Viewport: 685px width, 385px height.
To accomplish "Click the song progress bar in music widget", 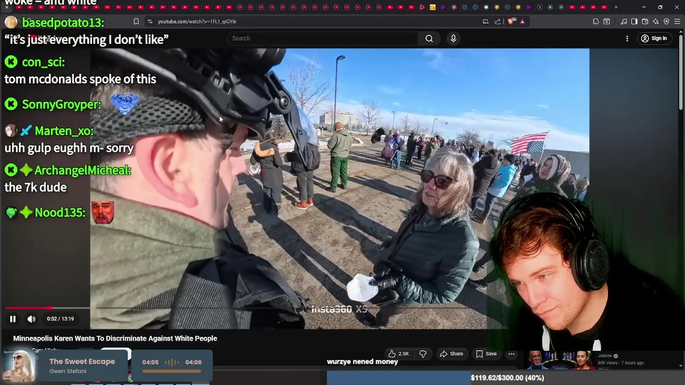I will pos(171,371).
